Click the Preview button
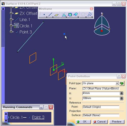127x126 pixels. tap(117, 122)
